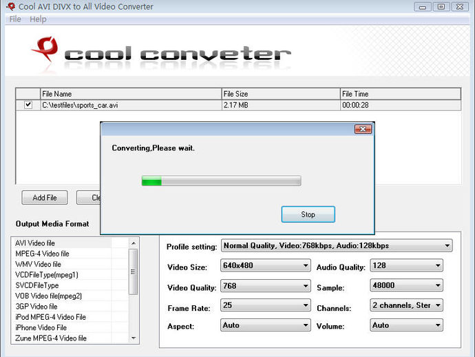Click the File Size column header

pos(281,94)
